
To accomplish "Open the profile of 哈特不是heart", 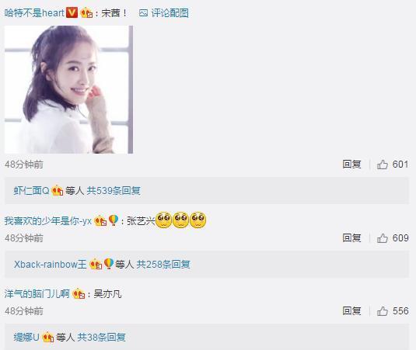I will point(34,13).
